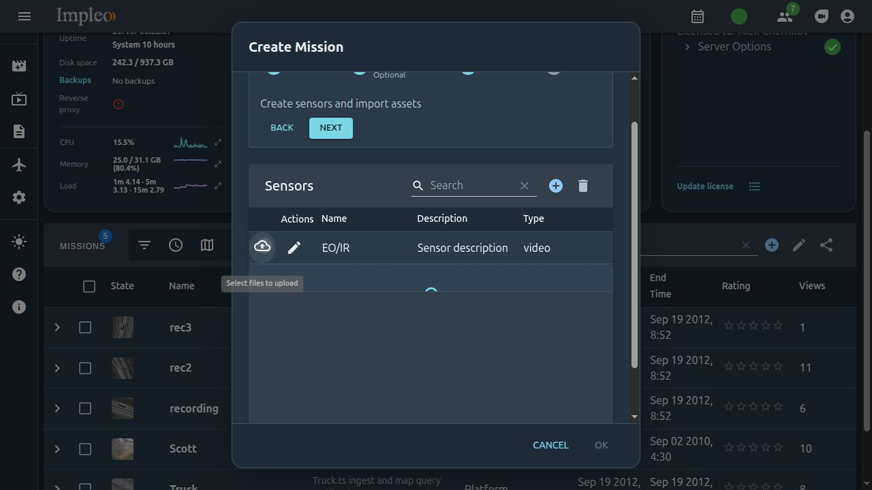
Task: Toggle the select-all missions checkbox
Action: tap(89, 287)
